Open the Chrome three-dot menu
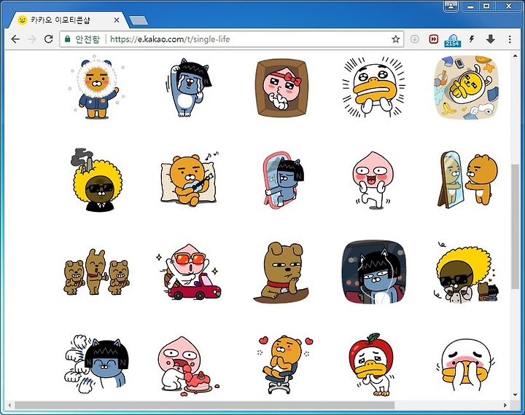Image resolution: width=525 pixels, height=415 pixels. click(510, 39)
